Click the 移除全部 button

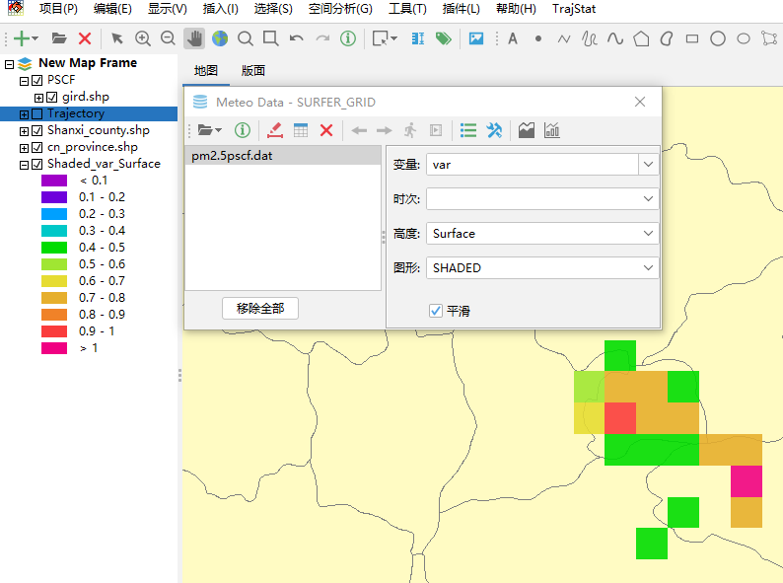pos(260,309)
